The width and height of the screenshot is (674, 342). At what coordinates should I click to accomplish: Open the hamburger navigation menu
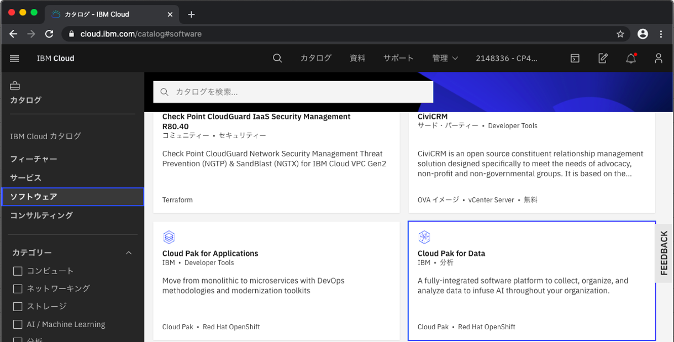point(14,58)
